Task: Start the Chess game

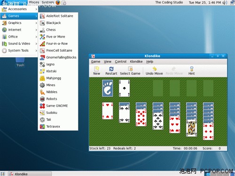Action: click(x=58, y=30)
